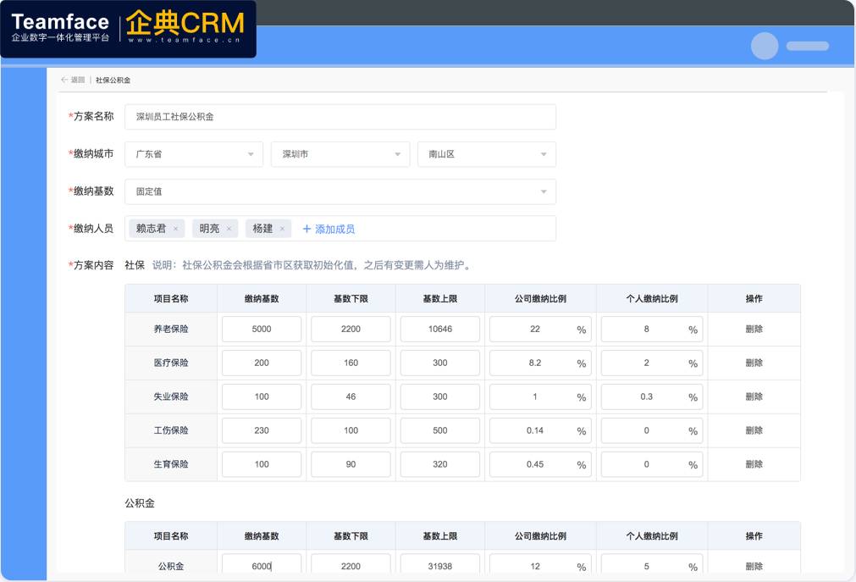Screen dimensions: 856x582
Task: Delete the 医疗保险 row
Action: click(754, 363)
